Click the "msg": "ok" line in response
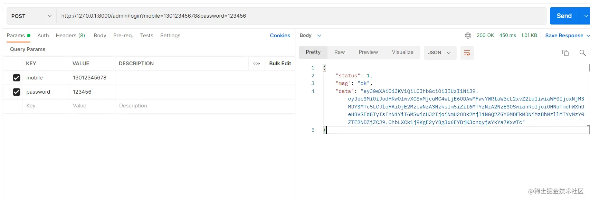Image resolution: width=590 pixels, height=201 pixels. tap(354, 83)
